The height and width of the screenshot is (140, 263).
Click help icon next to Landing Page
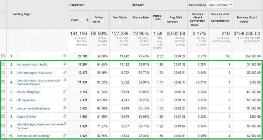[33, 14]
